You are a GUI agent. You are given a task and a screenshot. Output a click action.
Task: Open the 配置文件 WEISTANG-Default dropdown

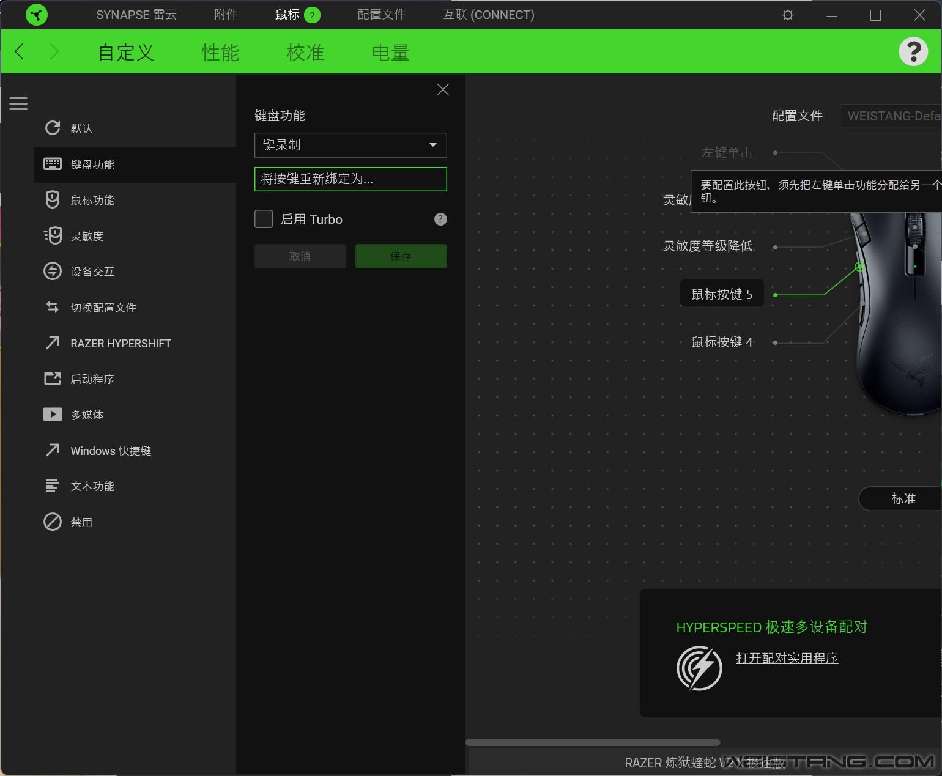[891, 116]
